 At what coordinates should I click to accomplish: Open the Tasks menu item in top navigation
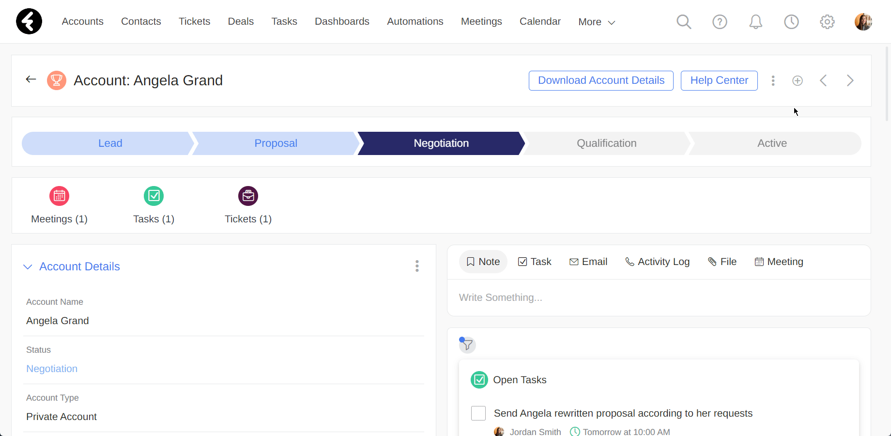tap(284, 21)
